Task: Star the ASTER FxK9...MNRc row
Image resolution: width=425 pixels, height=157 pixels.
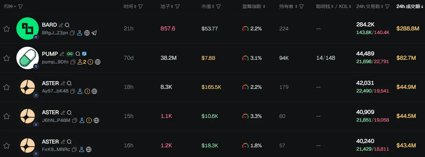Action: (x=6, y=145)
